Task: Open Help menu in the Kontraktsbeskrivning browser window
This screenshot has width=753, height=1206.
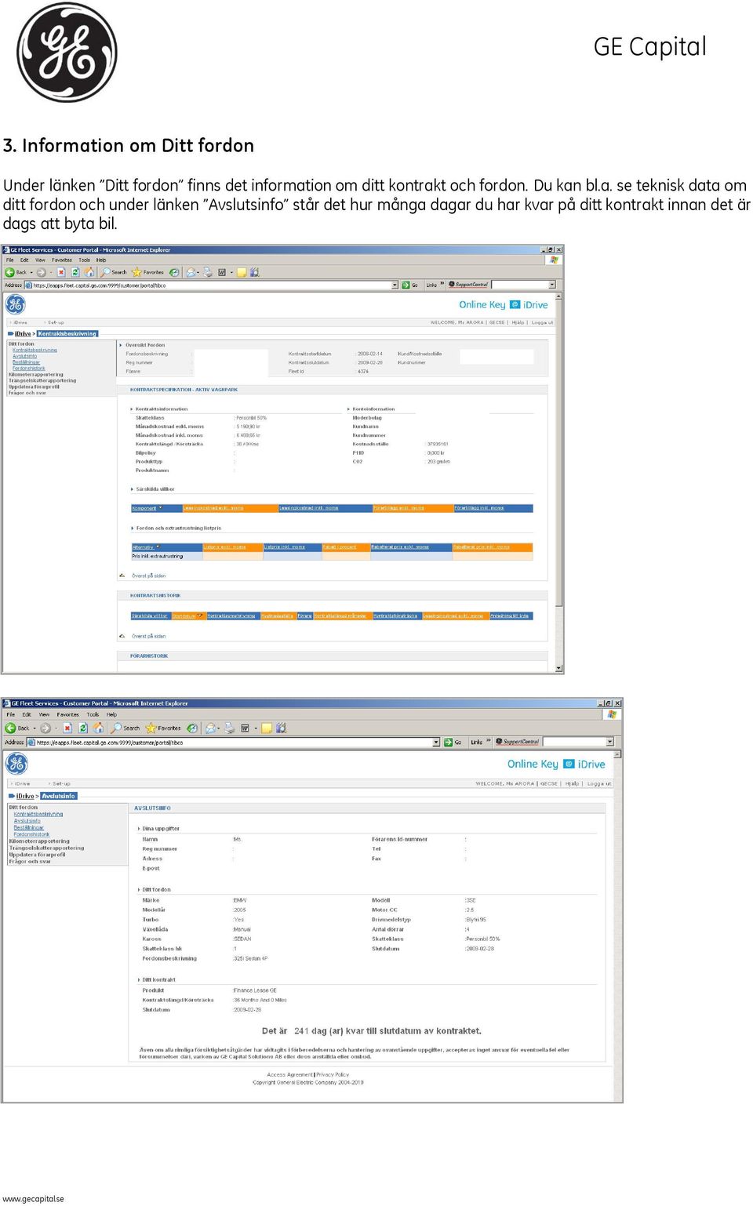Action: pyautogui.click(x=101, y=260)
